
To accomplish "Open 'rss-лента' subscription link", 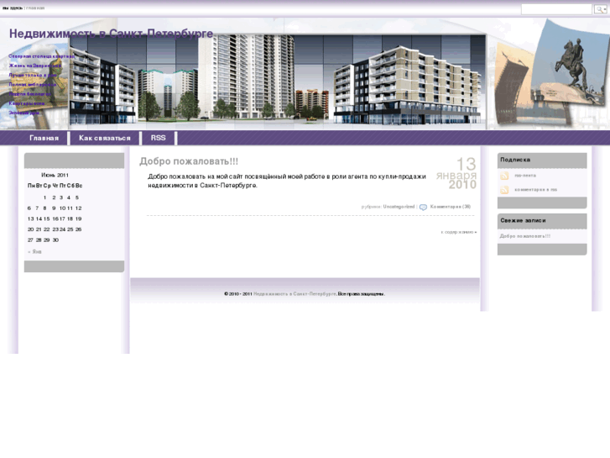I will click(525, 176).
